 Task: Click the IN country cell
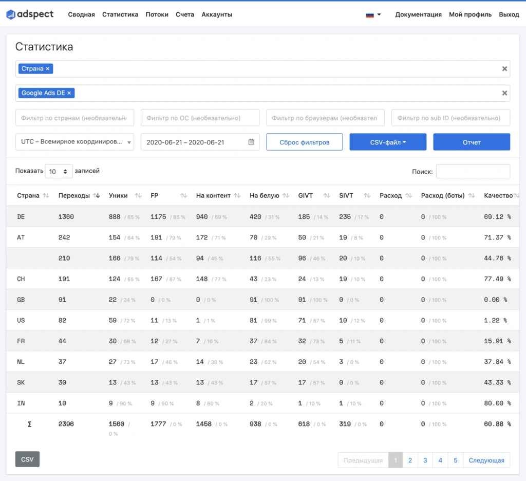click(x=21, y=403)
